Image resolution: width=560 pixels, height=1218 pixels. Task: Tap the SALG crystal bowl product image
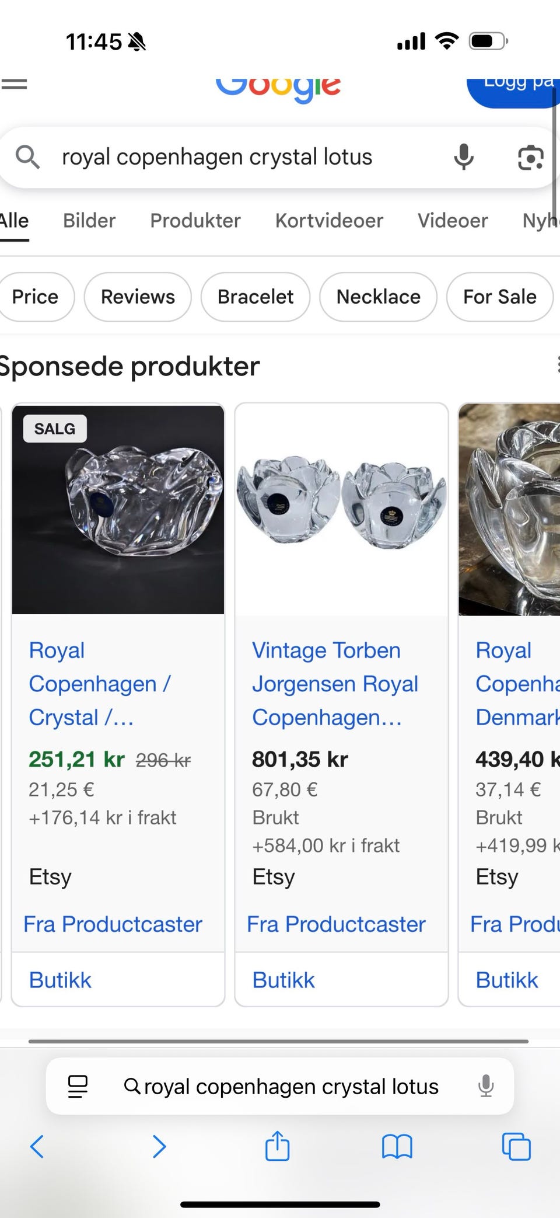[x=118, y=509]
